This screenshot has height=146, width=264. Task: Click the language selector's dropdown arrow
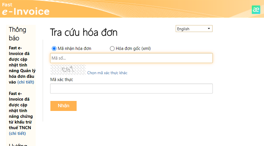(x=209, y=29)
